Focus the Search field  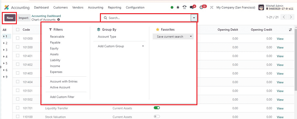click(x=146, y=18)
